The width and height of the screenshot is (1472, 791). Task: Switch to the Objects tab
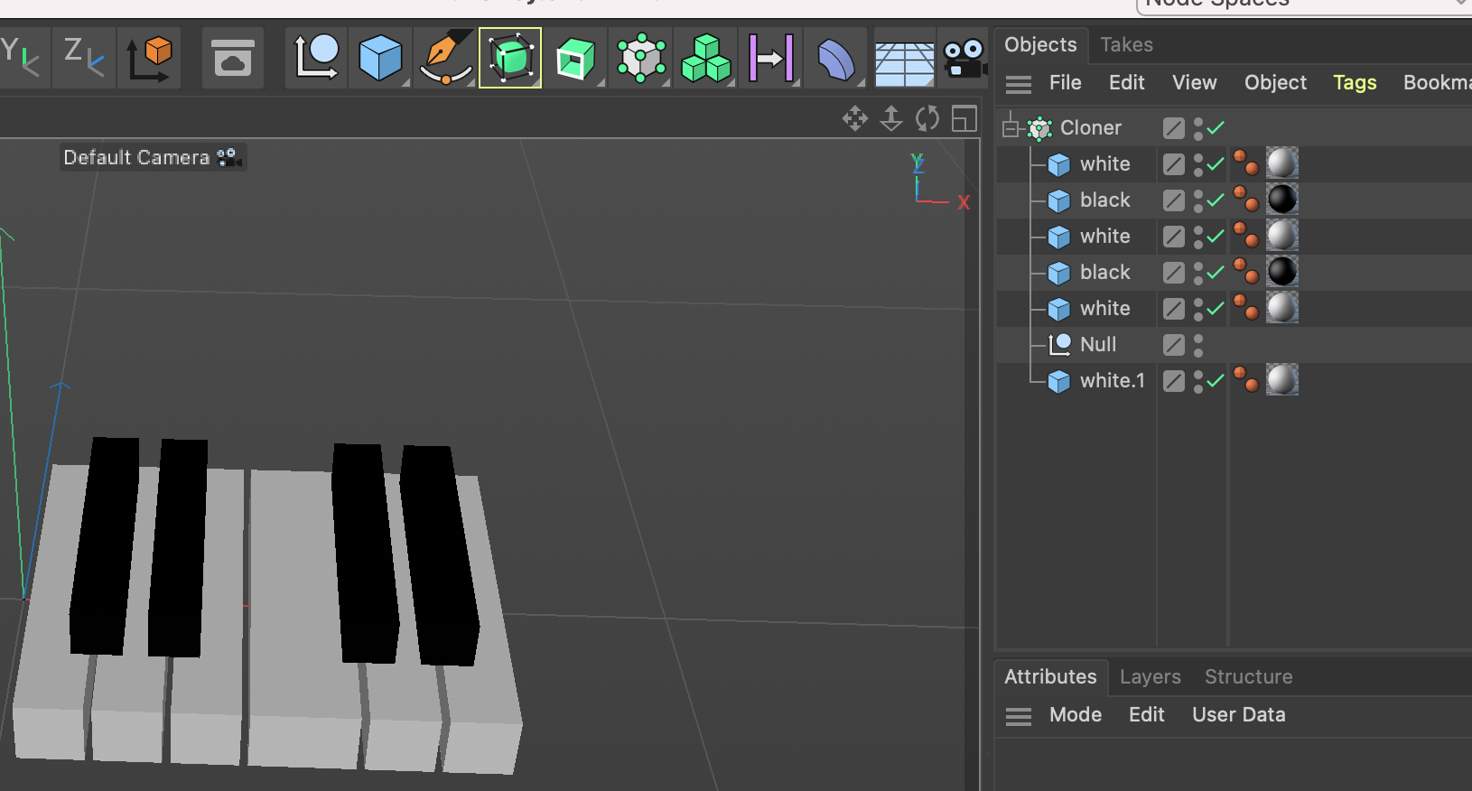1040,44
